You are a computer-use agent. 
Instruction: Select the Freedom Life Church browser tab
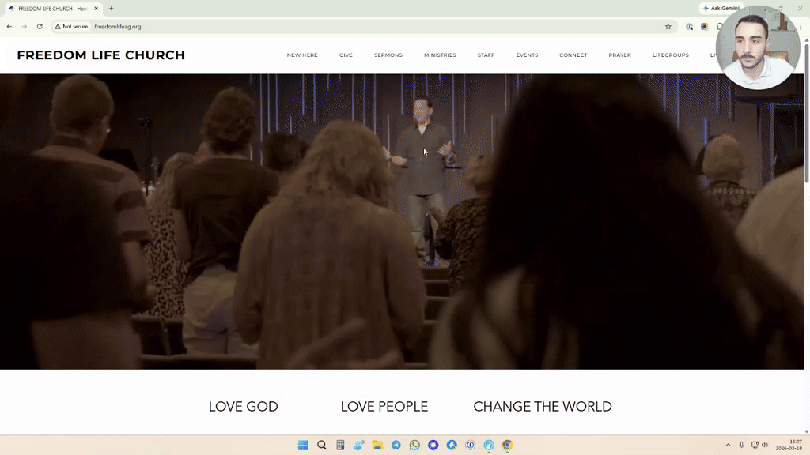click(x=52, y=9)
